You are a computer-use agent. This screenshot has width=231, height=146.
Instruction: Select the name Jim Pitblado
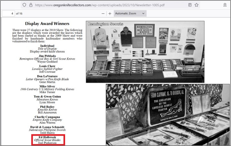pyautogui.click(x=47, y=56)
